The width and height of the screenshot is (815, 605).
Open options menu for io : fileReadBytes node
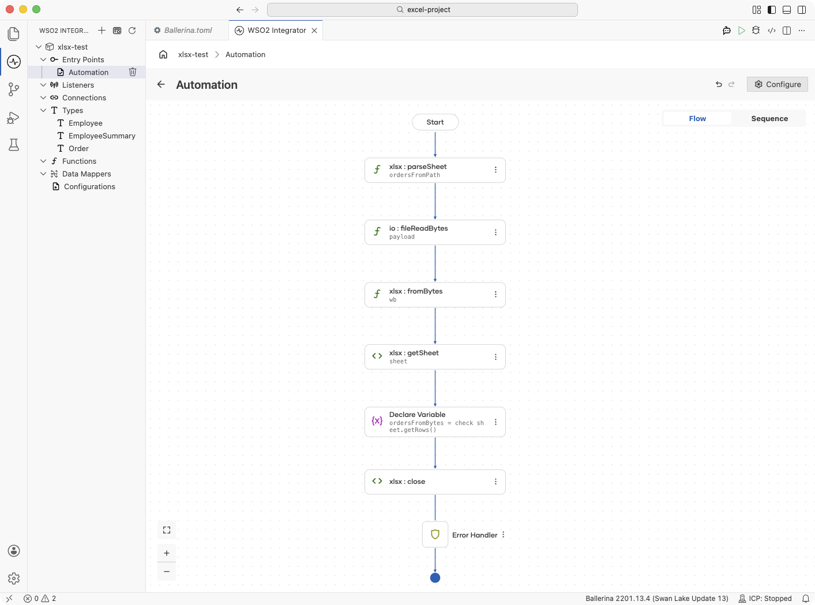495,232
